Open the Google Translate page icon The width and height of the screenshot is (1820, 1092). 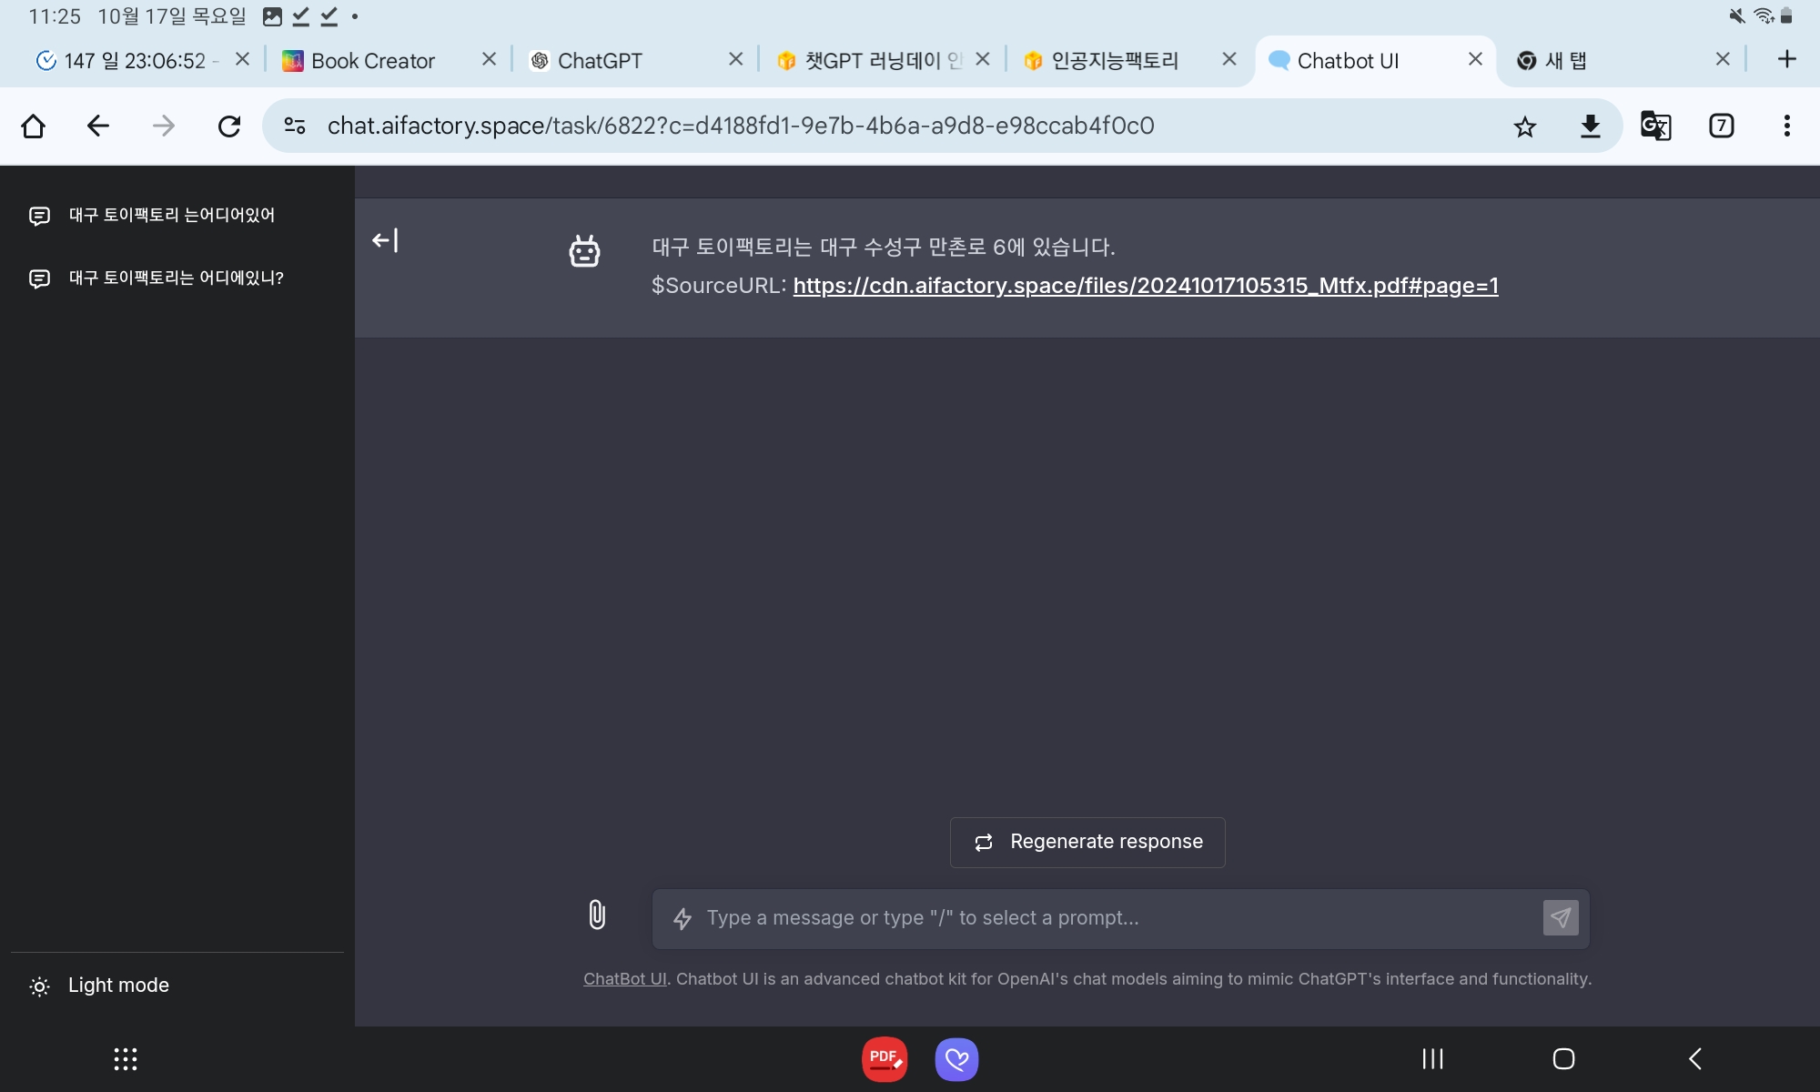tap(1655, 126)
